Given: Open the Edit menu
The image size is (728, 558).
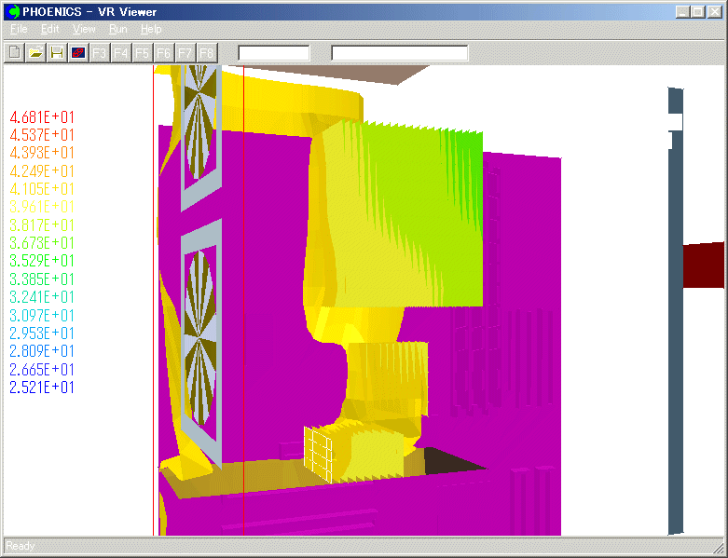Looking at the screenshot, I should (x=49, y=29).
